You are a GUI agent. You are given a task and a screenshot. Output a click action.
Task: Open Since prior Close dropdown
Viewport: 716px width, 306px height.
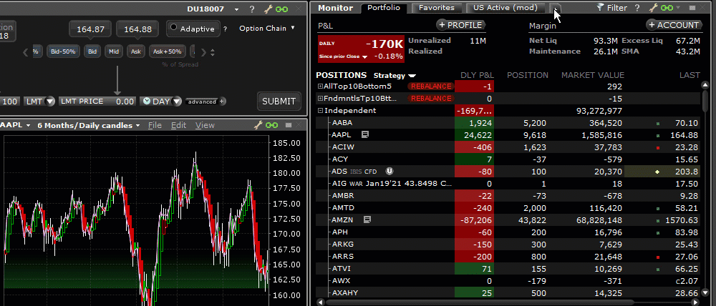coord(364,57)
